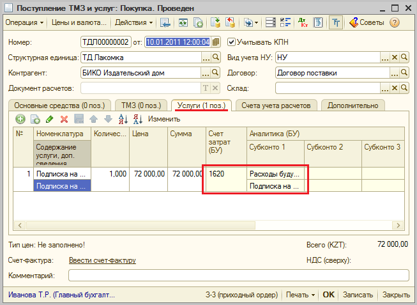Sort table rows ascending

(x=123, y=119)
